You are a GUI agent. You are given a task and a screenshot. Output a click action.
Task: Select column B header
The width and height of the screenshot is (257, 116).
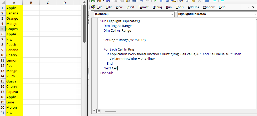coord(31,3)
